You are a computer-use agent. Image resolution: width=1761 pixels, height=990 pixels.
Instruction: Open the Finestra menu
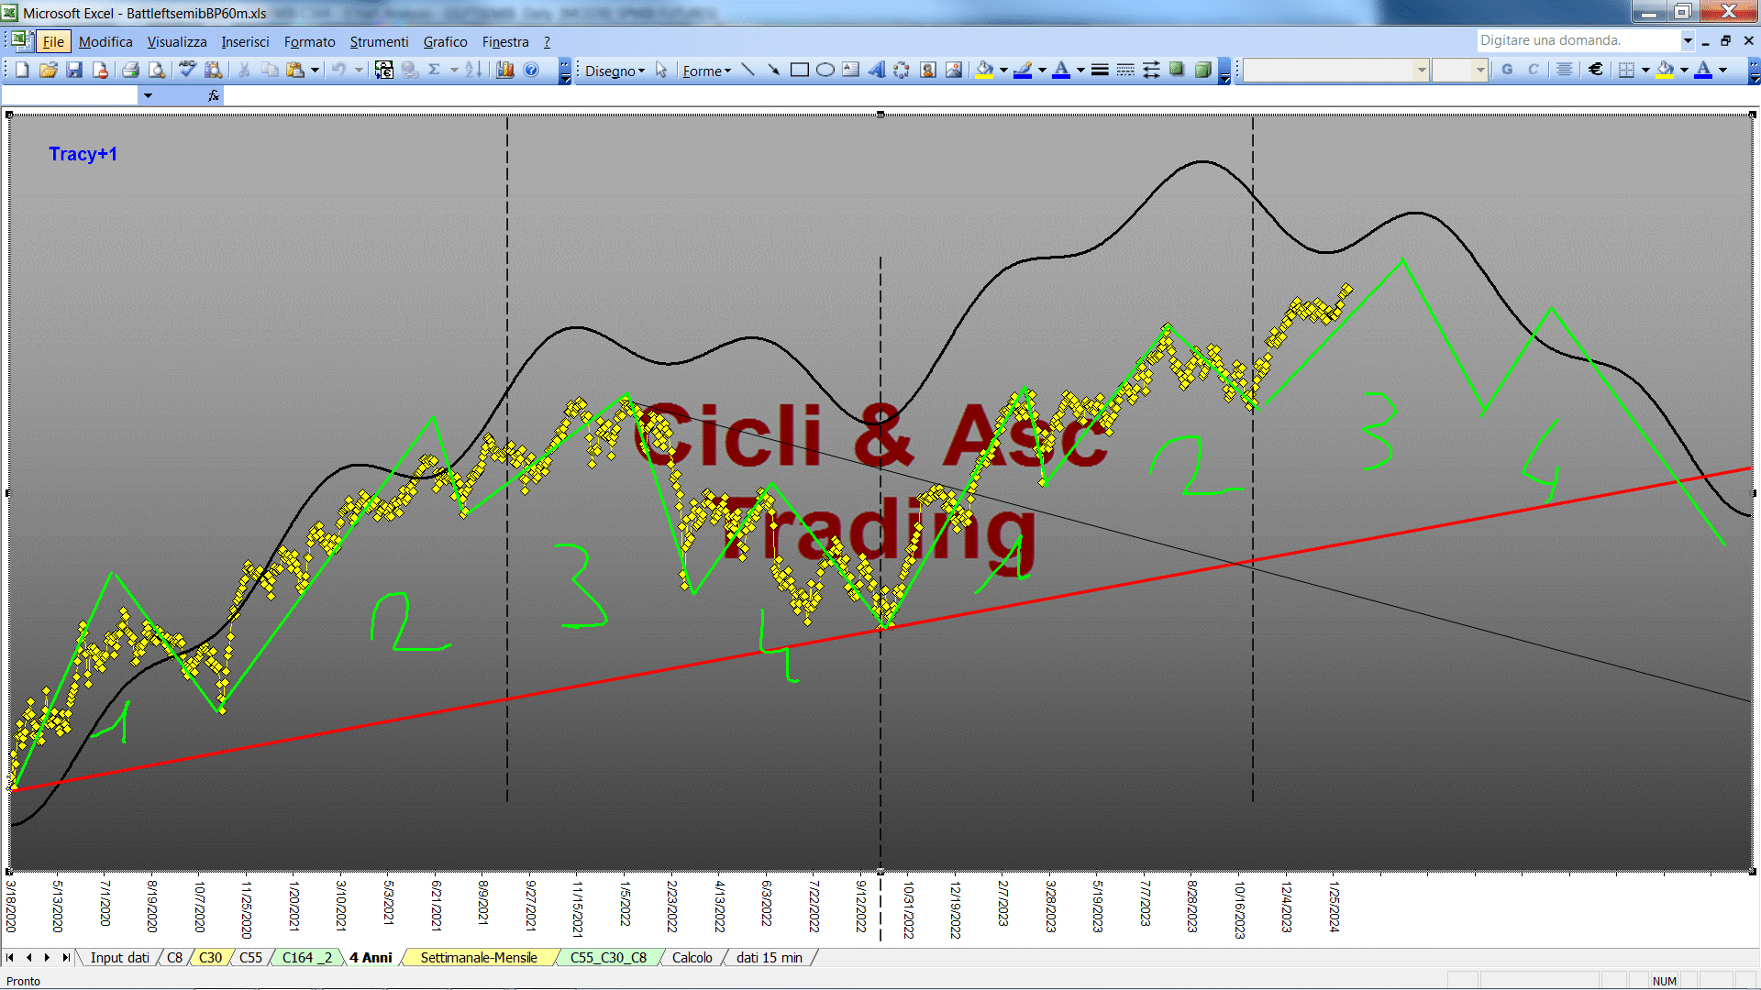coord(505,41)
